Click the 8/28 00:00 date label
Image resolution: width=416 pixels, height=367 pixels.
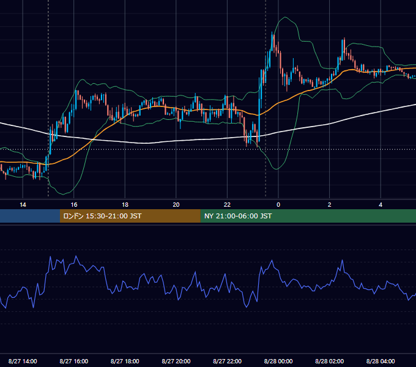[x=278, y=361]
